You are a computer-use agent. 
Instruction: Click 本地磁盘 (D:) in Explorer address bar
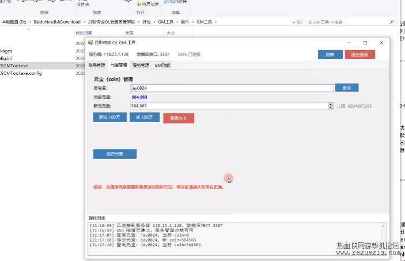pos(14,22)
